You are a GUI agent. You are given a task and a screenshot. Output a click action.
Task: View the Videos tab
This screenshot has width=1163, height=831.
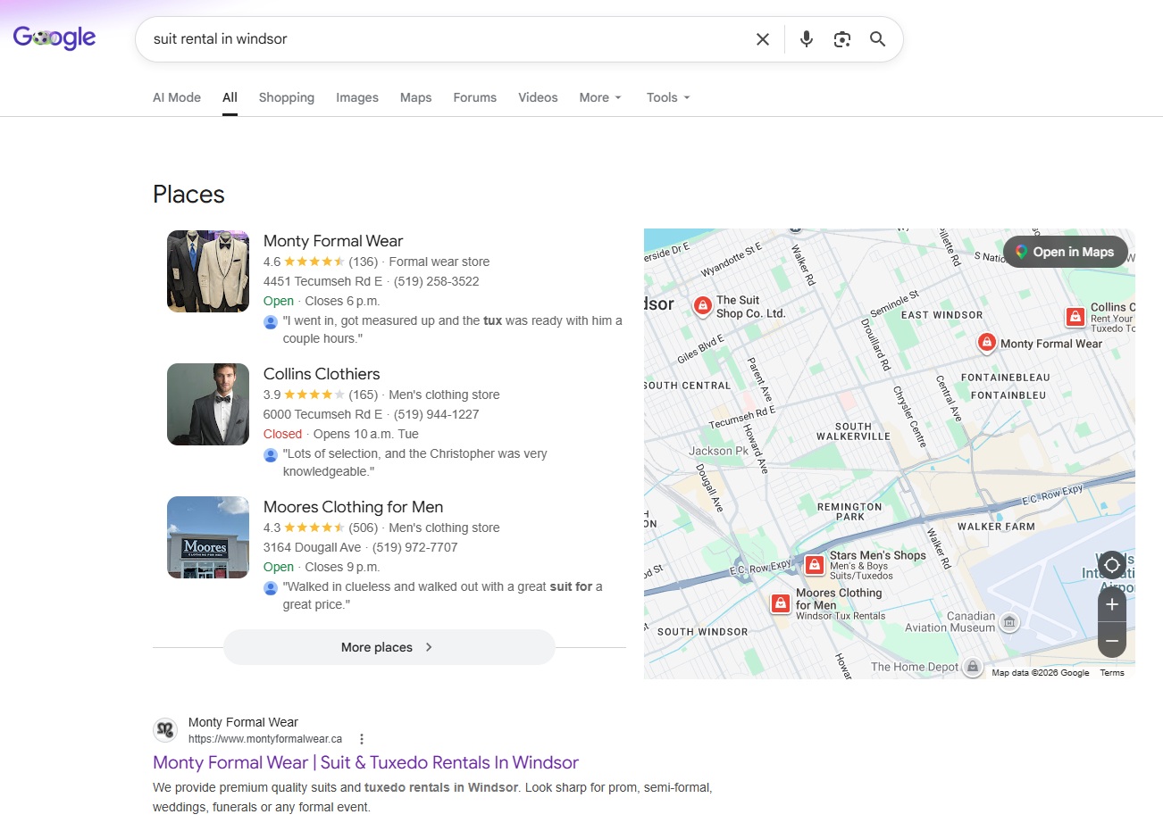click(538, 97)
